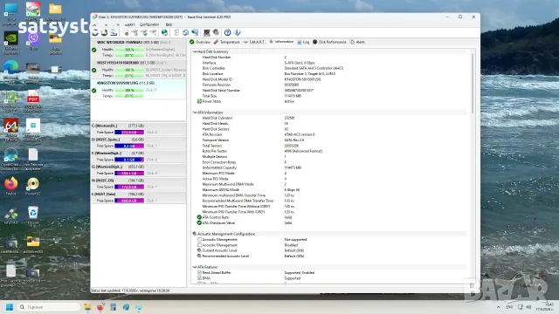Select the D: partition entry

coord(138,143)
